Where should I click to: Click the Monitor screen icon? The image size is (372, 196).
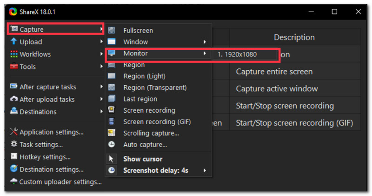click(x=112, y=53)
